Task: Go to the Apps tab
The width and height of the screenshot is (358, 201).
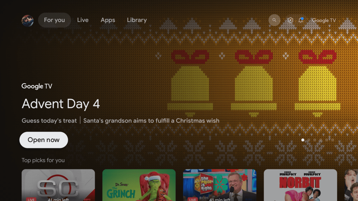Action: (108, 20)
